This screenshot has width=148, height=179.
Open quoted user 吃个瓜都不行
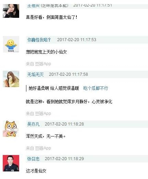click(96, 88)
